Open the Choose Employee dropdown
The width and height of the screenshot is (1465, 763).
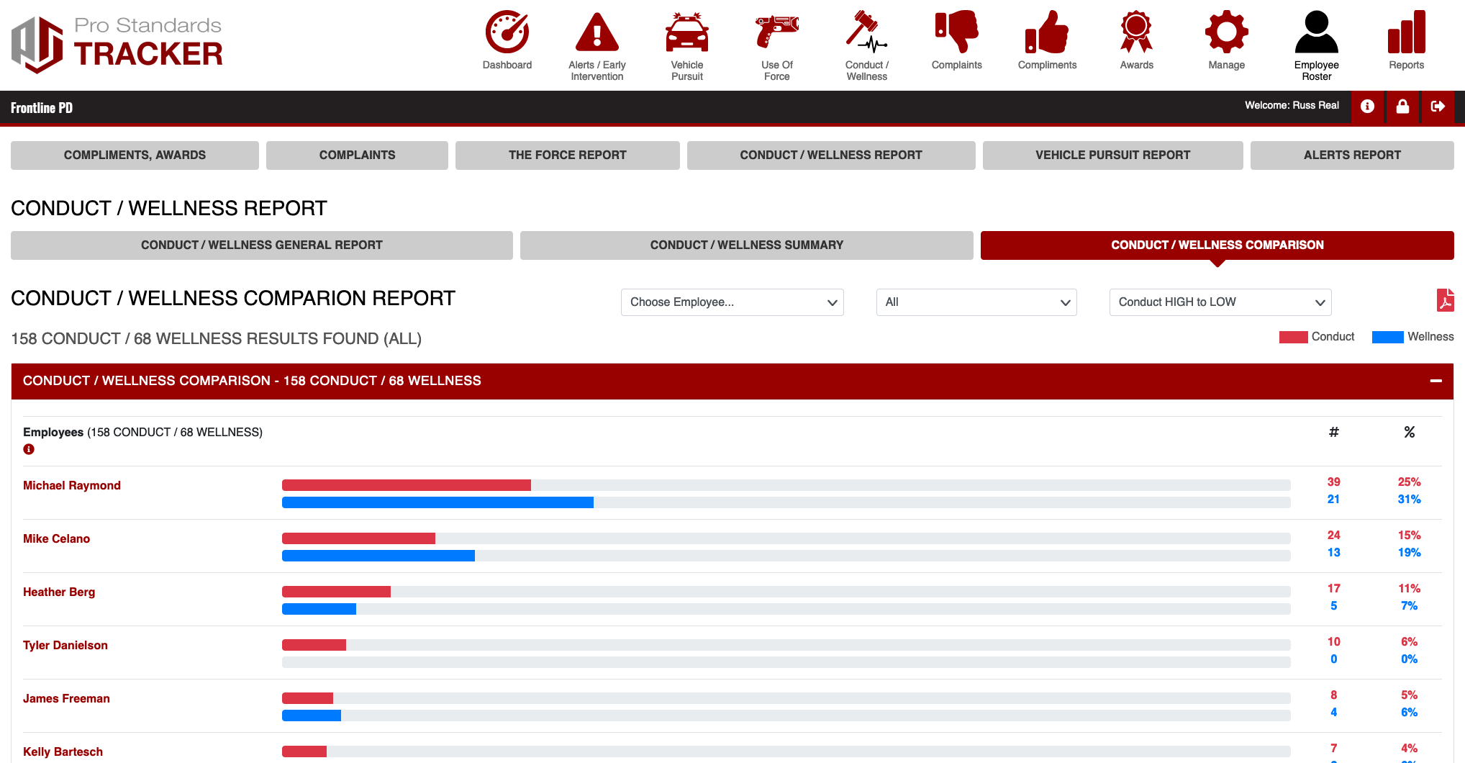click(732, 302)
